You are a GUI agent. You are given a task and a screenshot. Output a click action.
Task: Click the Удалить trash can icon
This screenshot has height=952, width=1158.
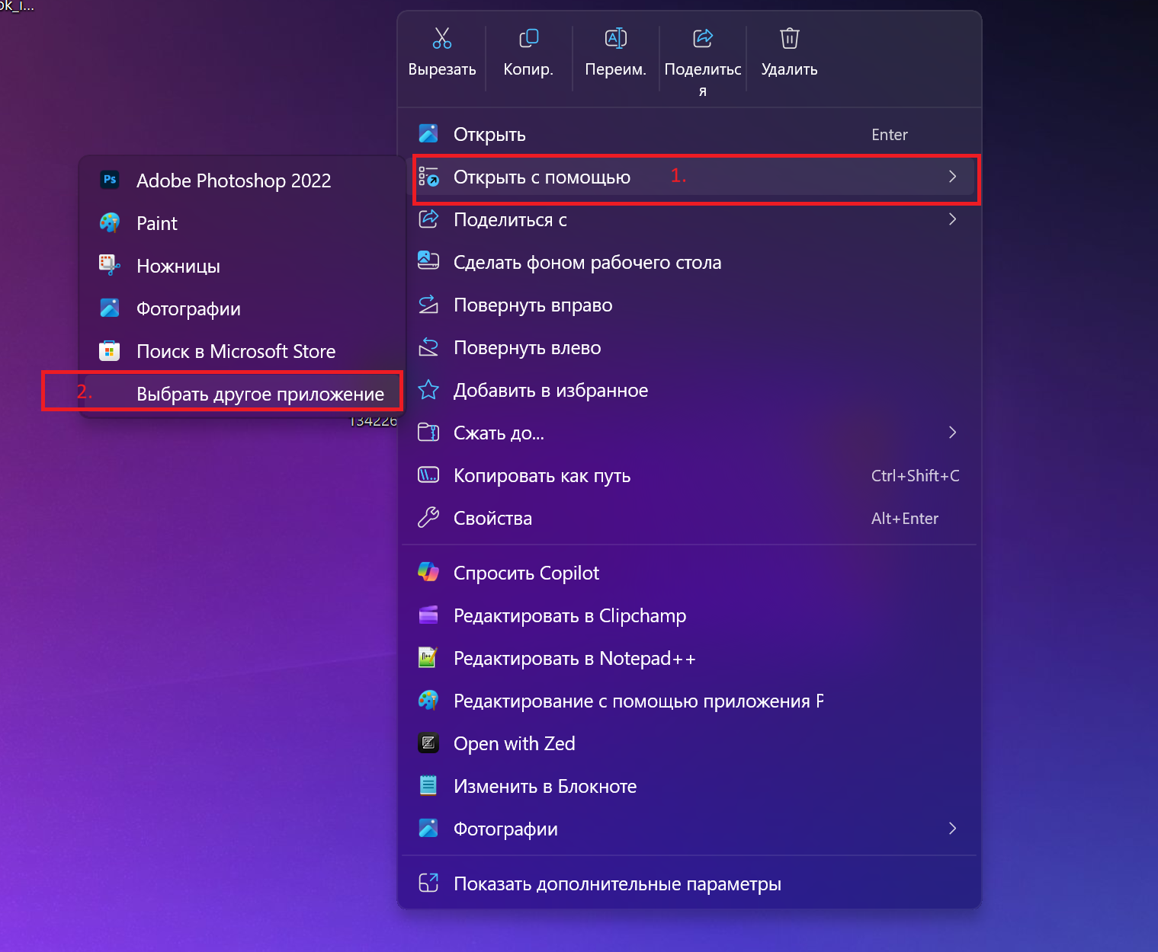point(790,38)
